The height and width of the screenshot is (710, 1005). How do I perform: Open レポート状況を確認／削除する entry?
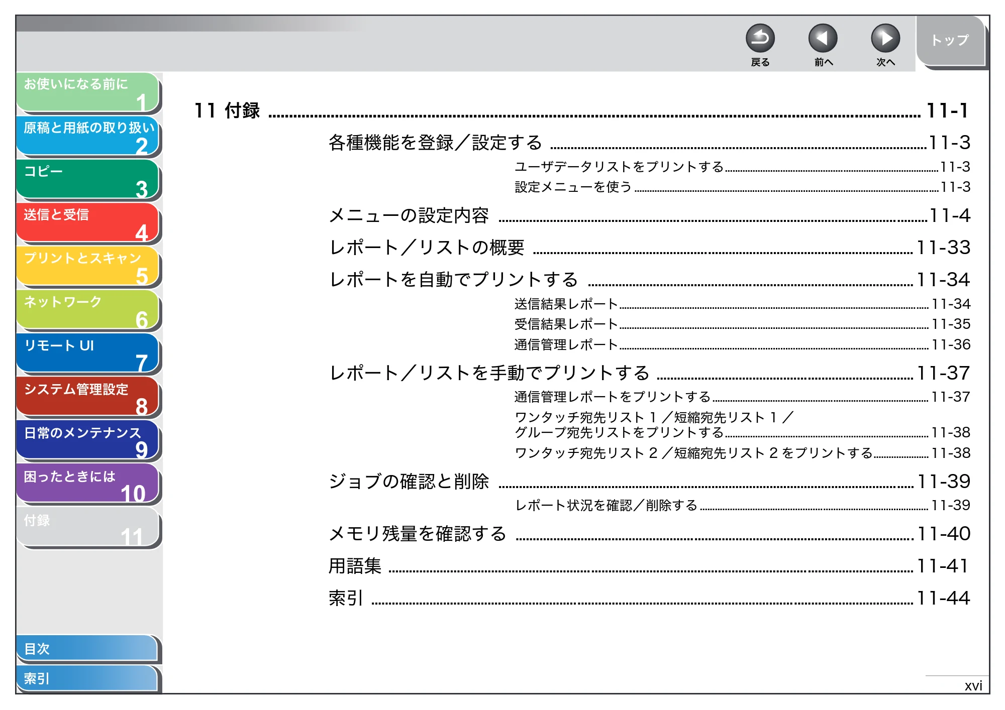(742, 505)
